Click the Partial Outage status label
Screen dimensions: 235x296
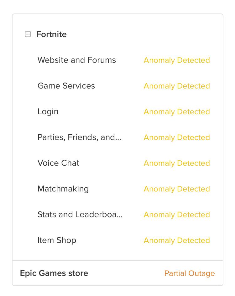pos(190,273)
